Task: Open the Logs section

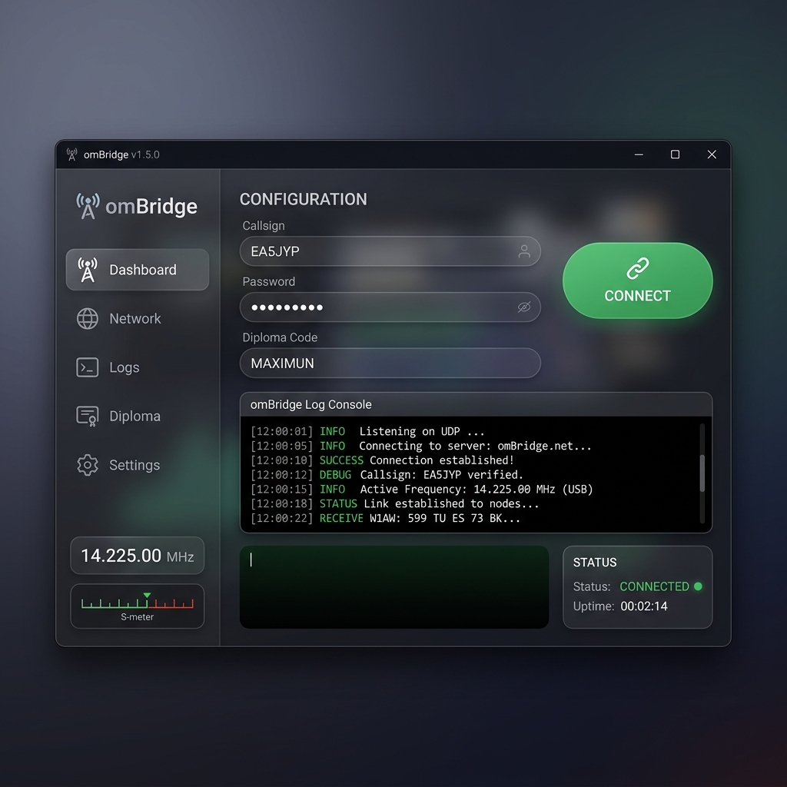Action: [x=138, y=367]
